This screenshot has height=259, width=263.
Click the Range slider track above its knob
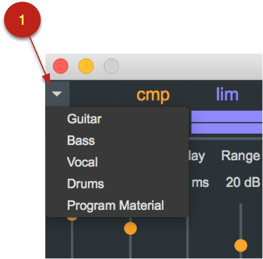[240, 221]
